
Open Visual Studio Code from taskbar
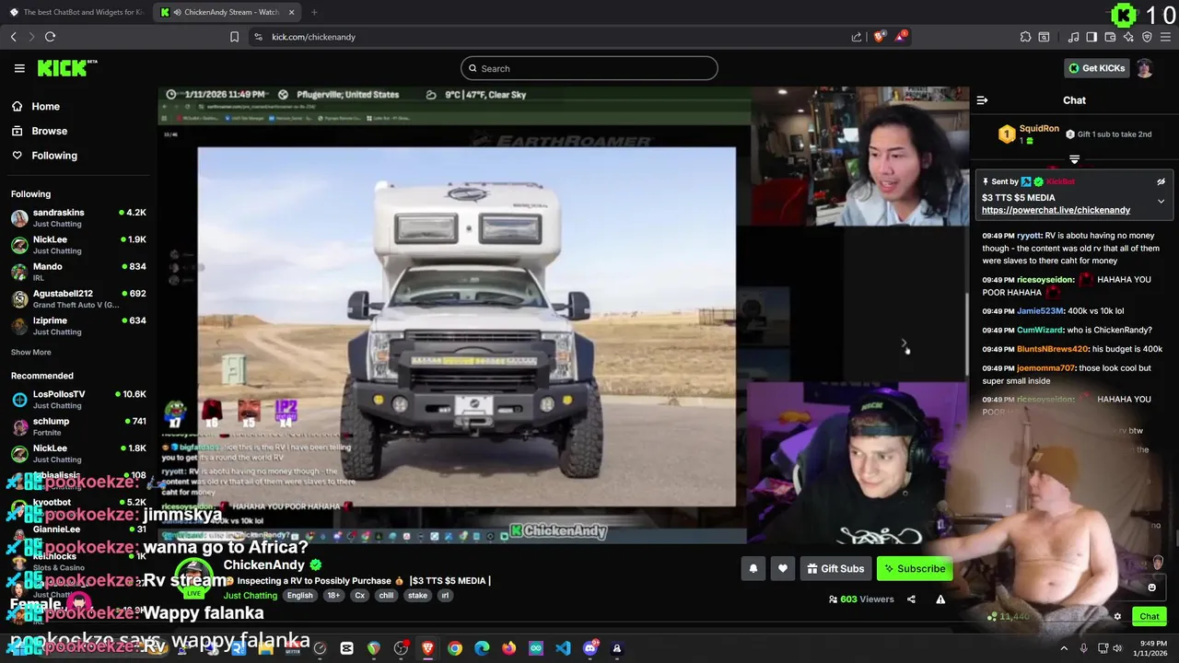click(563, 648)
